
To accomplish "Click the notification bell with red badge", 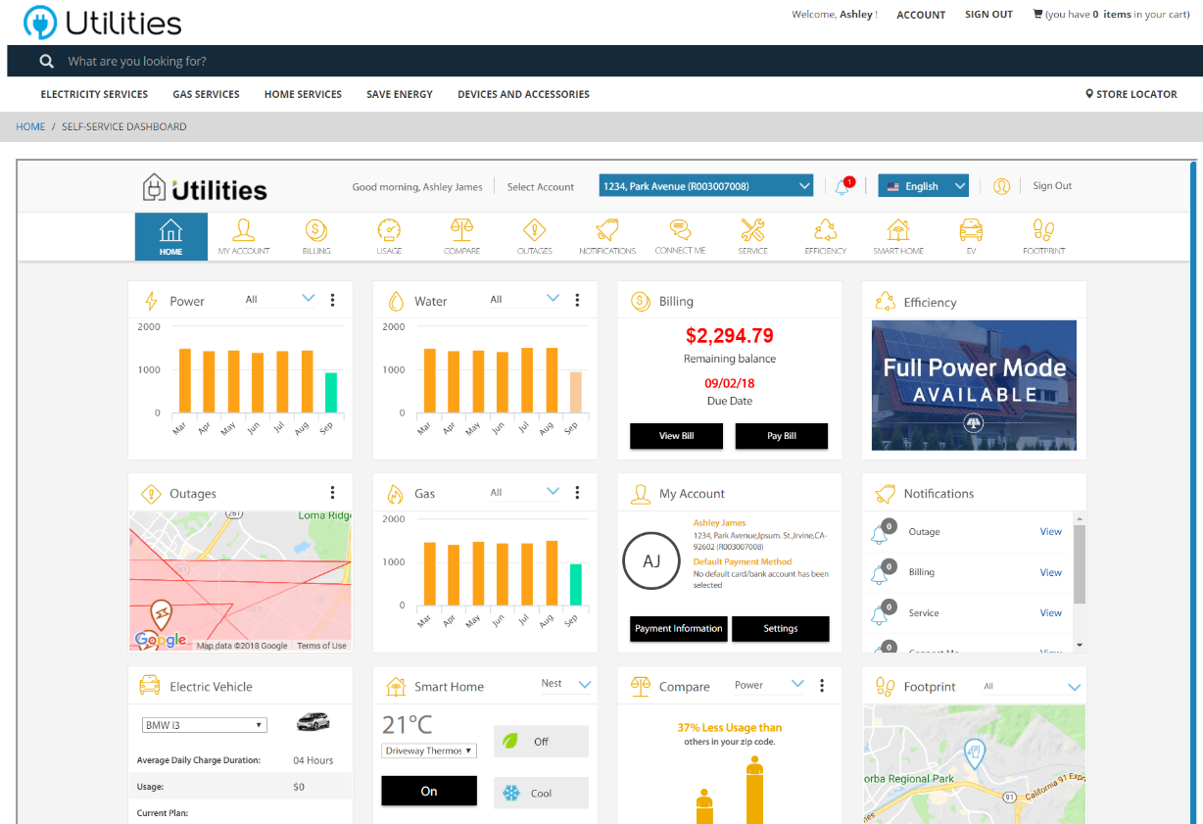I will [842, 186].
